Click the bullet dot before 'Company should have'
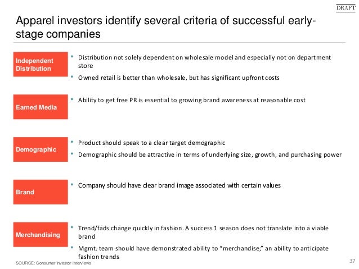This screenshot has height=269, width=359. coord(72,184)
